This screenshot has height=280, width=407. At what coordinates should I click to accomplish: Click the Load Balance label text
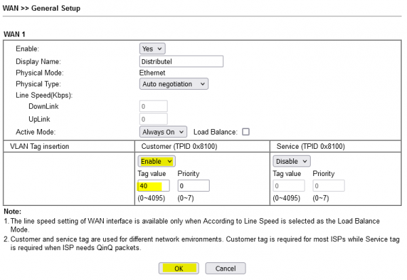click(216, 132)
